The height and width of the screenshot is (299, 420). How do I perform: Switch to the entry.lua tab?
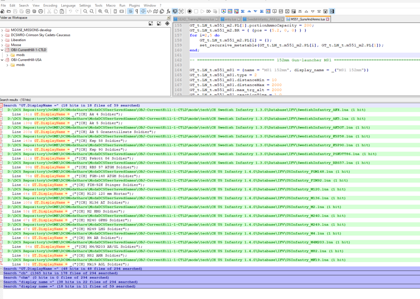[231, 19]
